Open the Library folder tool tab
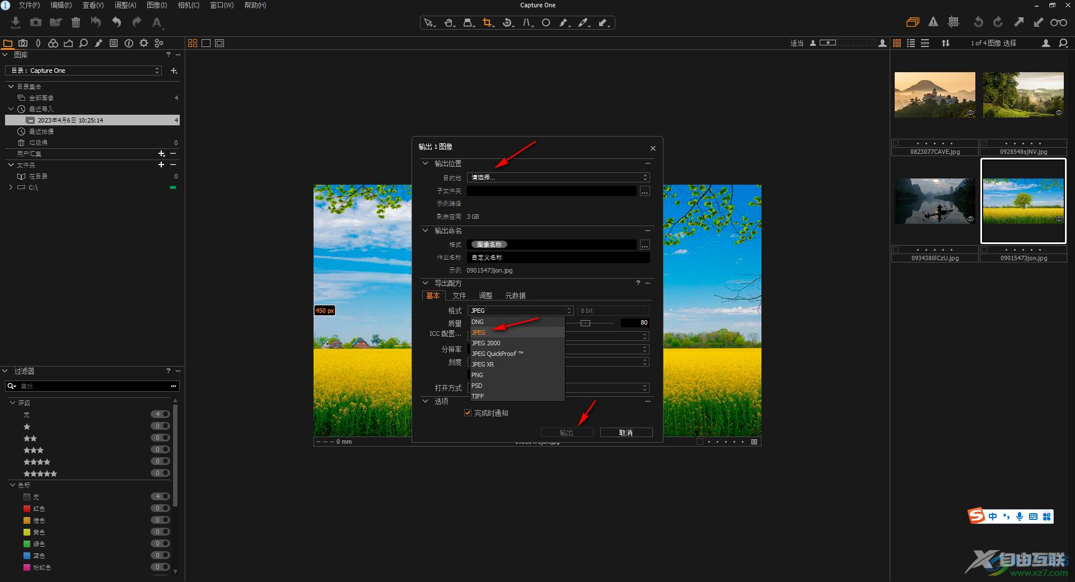 pyautogui.click(x=8, y=43)
